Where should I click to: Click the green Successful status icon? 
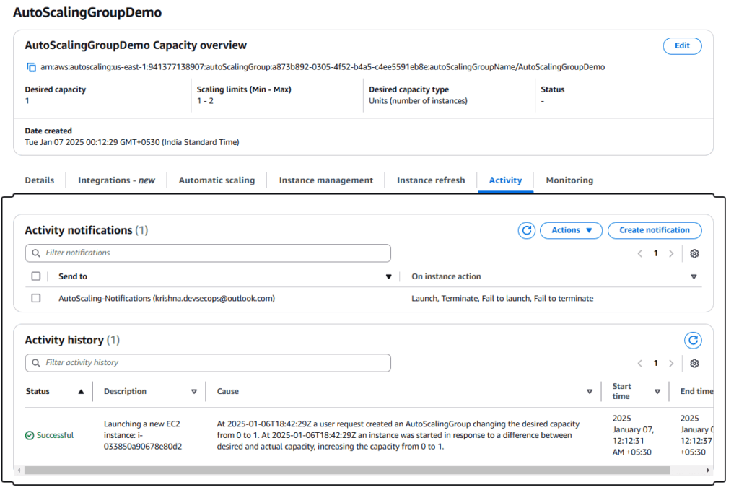[x=29, y=436]
